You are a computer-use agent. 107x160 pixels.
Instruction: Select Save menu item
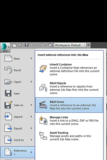pos(18,94)
